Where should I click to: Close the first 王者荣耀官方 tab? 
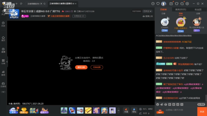(x=41, y=4)
